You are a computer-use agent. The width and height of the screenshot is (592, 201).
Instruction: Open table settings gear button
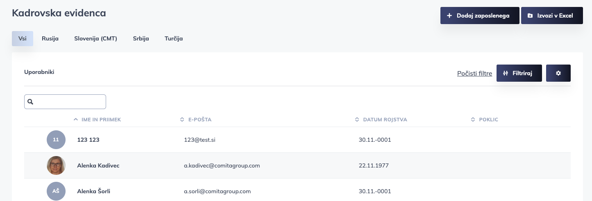(x=558, y=73)
